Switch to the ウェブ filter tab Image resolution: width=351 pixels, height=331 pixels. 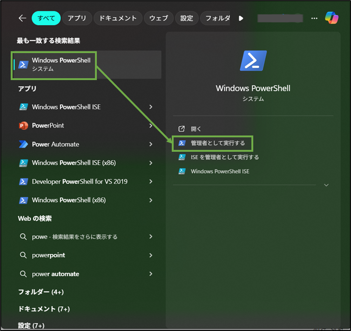[x=158, y=18]
